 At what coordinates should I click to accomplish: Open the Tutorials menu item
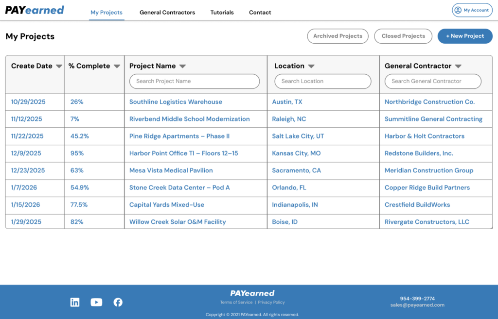tap(222, 13)
